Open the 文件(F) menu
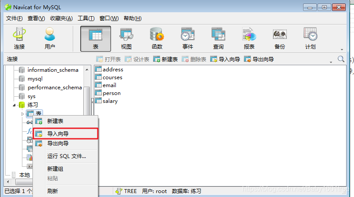This screenshot has height=197, width=354. click(14, 18)
